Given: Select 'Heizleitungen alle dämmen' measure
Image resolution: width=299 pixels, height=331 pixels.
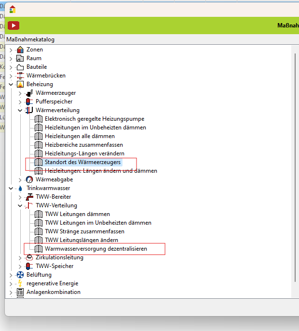Looking at the screenshot, I should tap(80, 136).
